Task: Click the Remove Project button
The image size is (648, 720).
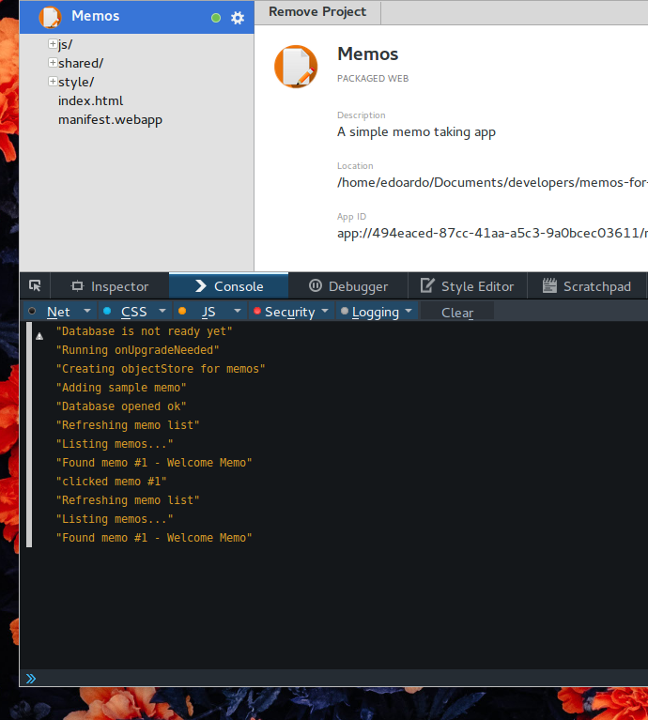Action: (317, 12)
